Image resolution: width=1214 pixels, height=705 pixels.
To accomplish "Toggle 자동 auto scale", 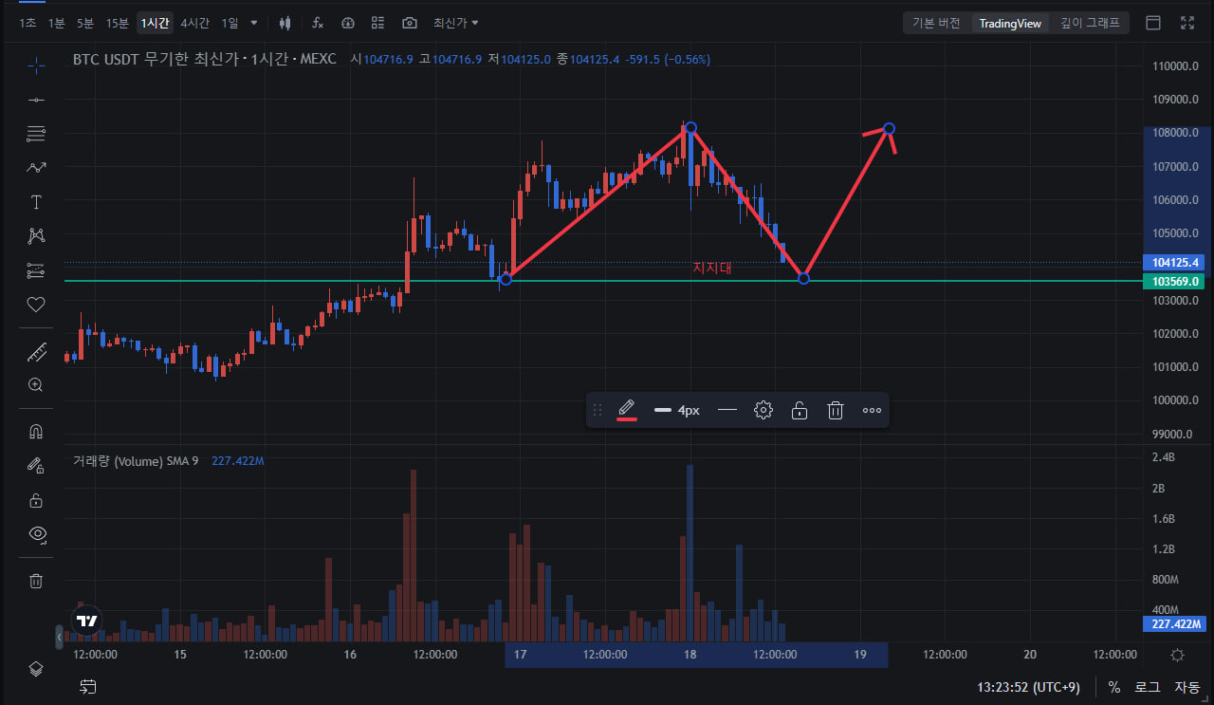I will click(1186, 687).
